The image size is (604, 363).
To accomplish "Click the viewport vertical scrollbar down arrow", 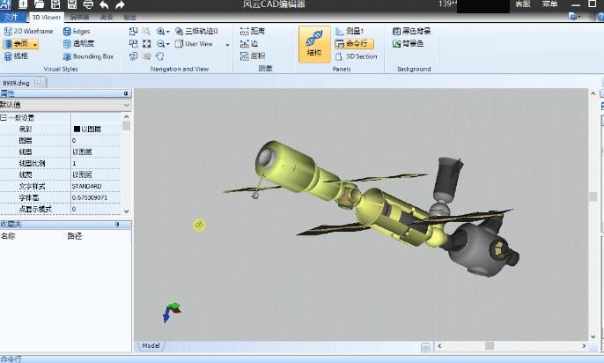I will [593, 337].
